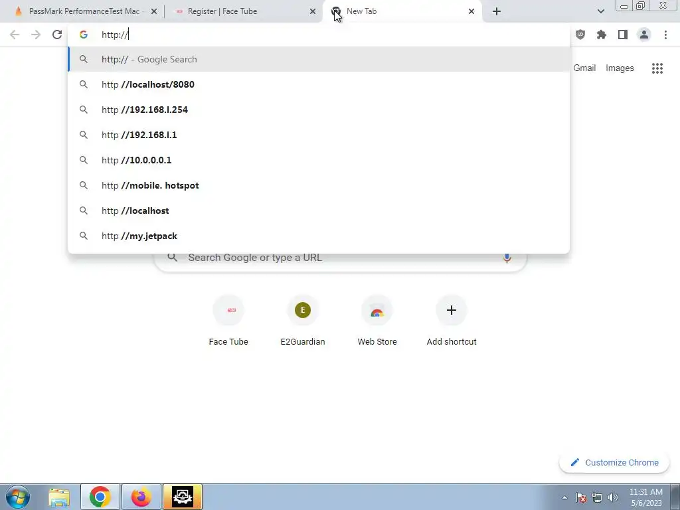Select the 'http:// - Google Search' suggestion
The image size is (680, 510).
319,59
